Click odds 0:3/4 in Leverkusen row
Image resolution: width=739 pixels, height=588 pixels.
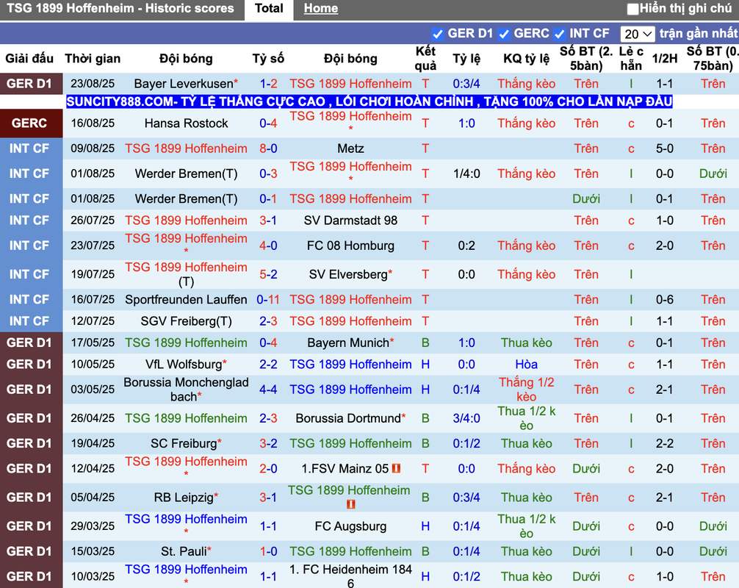(x=466, y=84)
